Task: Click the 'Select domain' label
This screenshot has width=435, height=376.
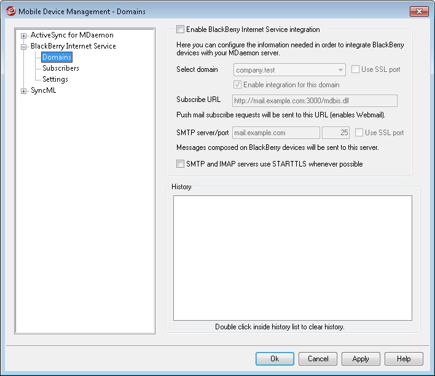Action: pyautogui.click(x=197, y=69)
